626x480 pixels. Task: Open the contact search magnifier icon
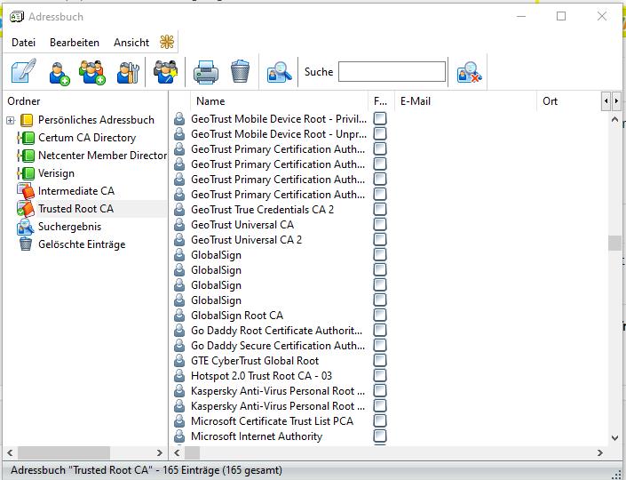click(x=279, y=72)
